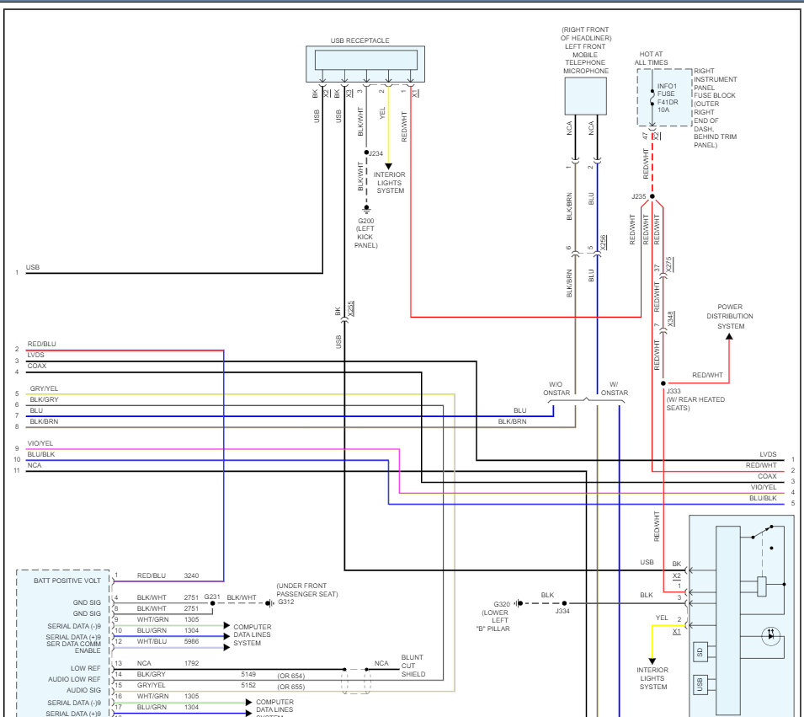The width and height of the screenshot is (804, 717).
Task: Click connector label X256
Action: point(603,243)
